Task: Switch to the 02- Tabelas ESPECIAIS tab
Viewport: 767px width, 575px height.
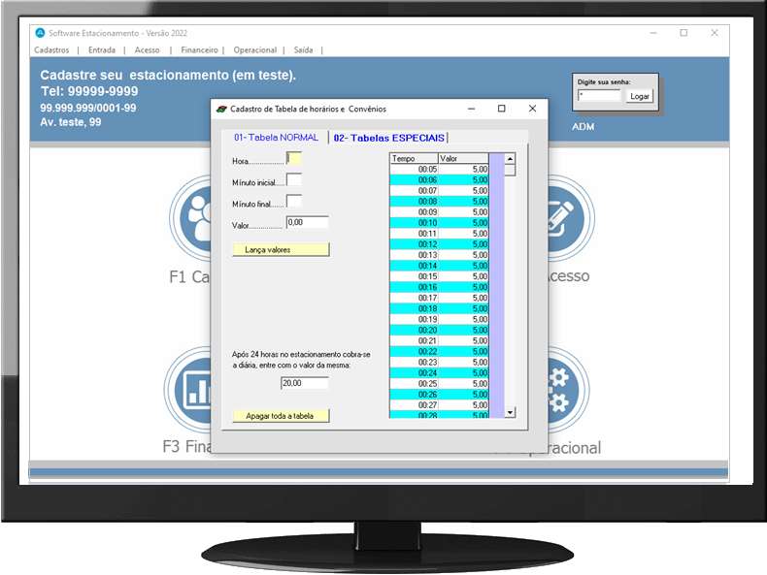Action: [x=388, y=138]
